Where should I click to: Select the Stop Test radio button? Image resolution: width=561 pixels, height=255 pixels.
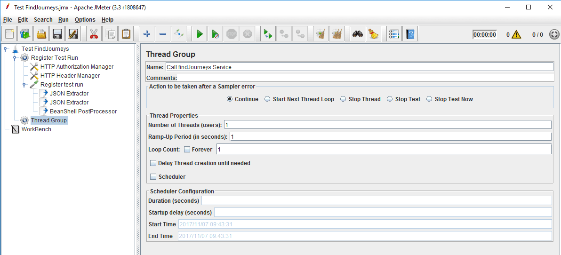click(390, 99)
